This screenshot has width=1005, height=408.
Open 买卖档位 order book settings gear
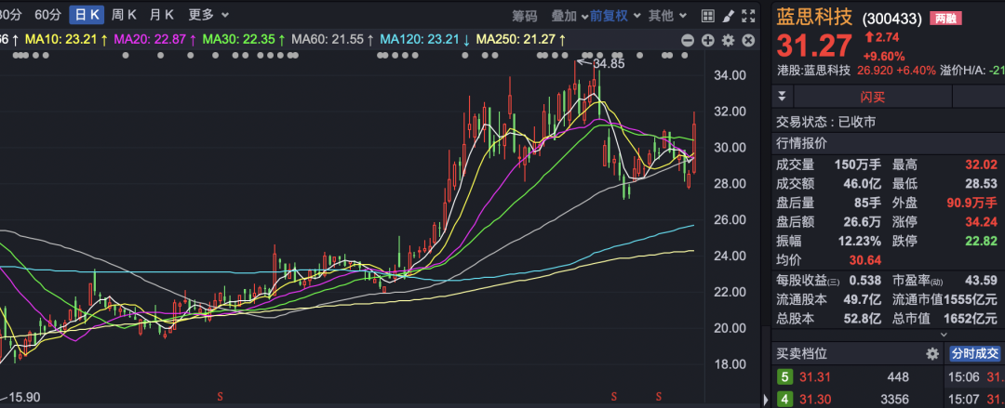coord(931,354)
